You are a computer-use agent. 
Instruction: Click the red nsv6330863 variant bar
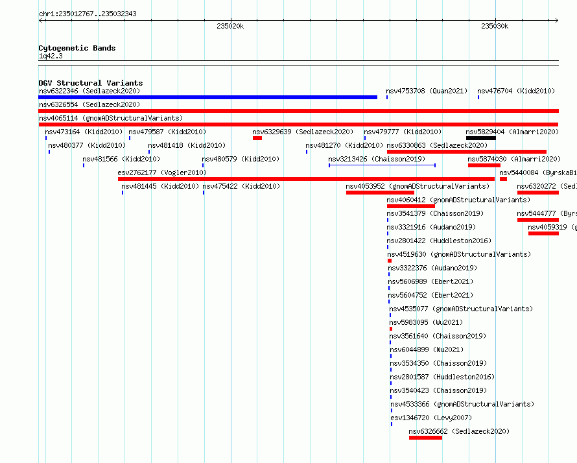pyautogui.click(x=467, y=152)
